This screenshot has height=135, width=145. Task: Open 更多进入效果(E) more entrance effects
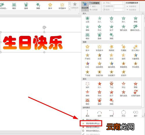click(91, 120)
